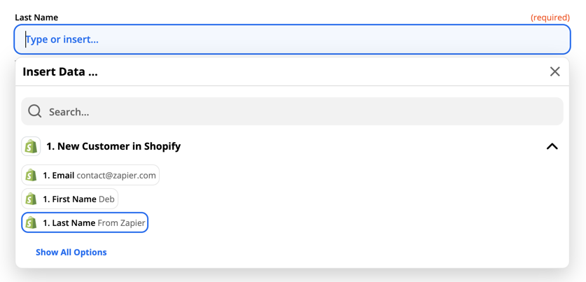Click the Insert Data heading
This screenshot has height=282, width=586.
[x=60, y=71]
